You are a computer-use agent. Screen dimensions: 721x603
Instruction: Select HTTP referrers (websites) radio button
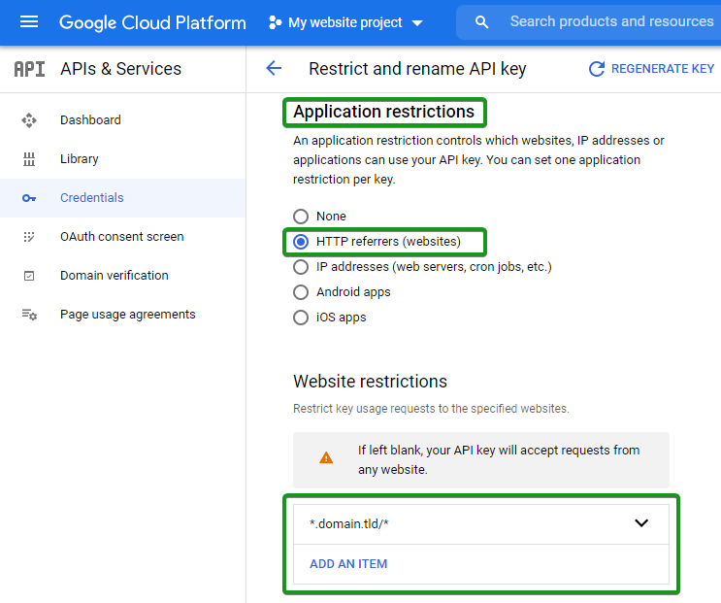(x=301, y=242)
